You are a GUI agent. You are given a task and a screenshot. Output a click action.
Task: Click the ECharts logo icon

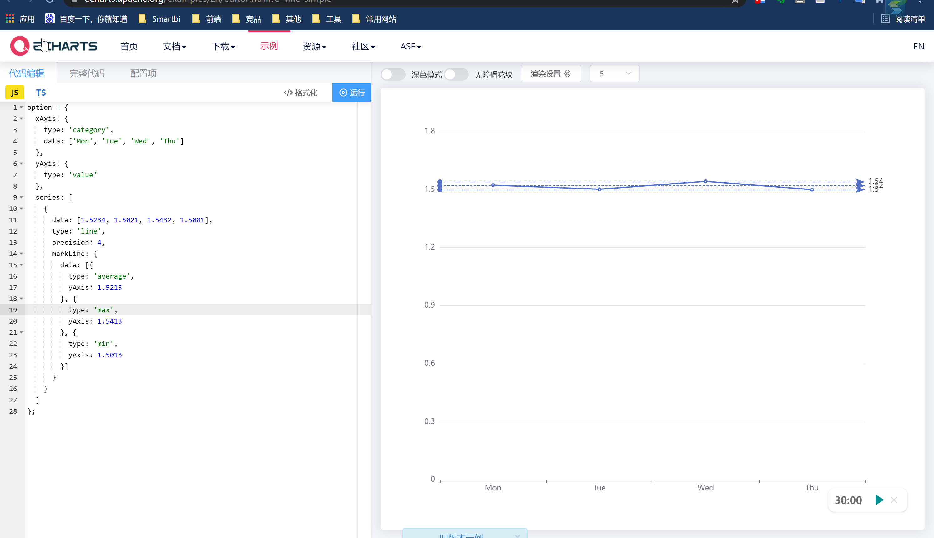pos(19,46)
